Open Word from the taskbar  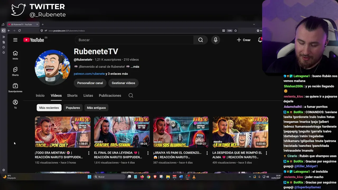tap(181, 177)
